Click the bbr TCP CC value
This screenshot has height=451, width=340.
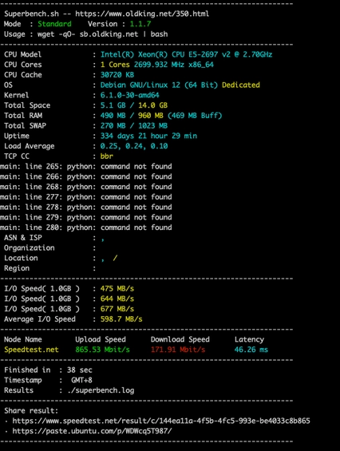107,156
